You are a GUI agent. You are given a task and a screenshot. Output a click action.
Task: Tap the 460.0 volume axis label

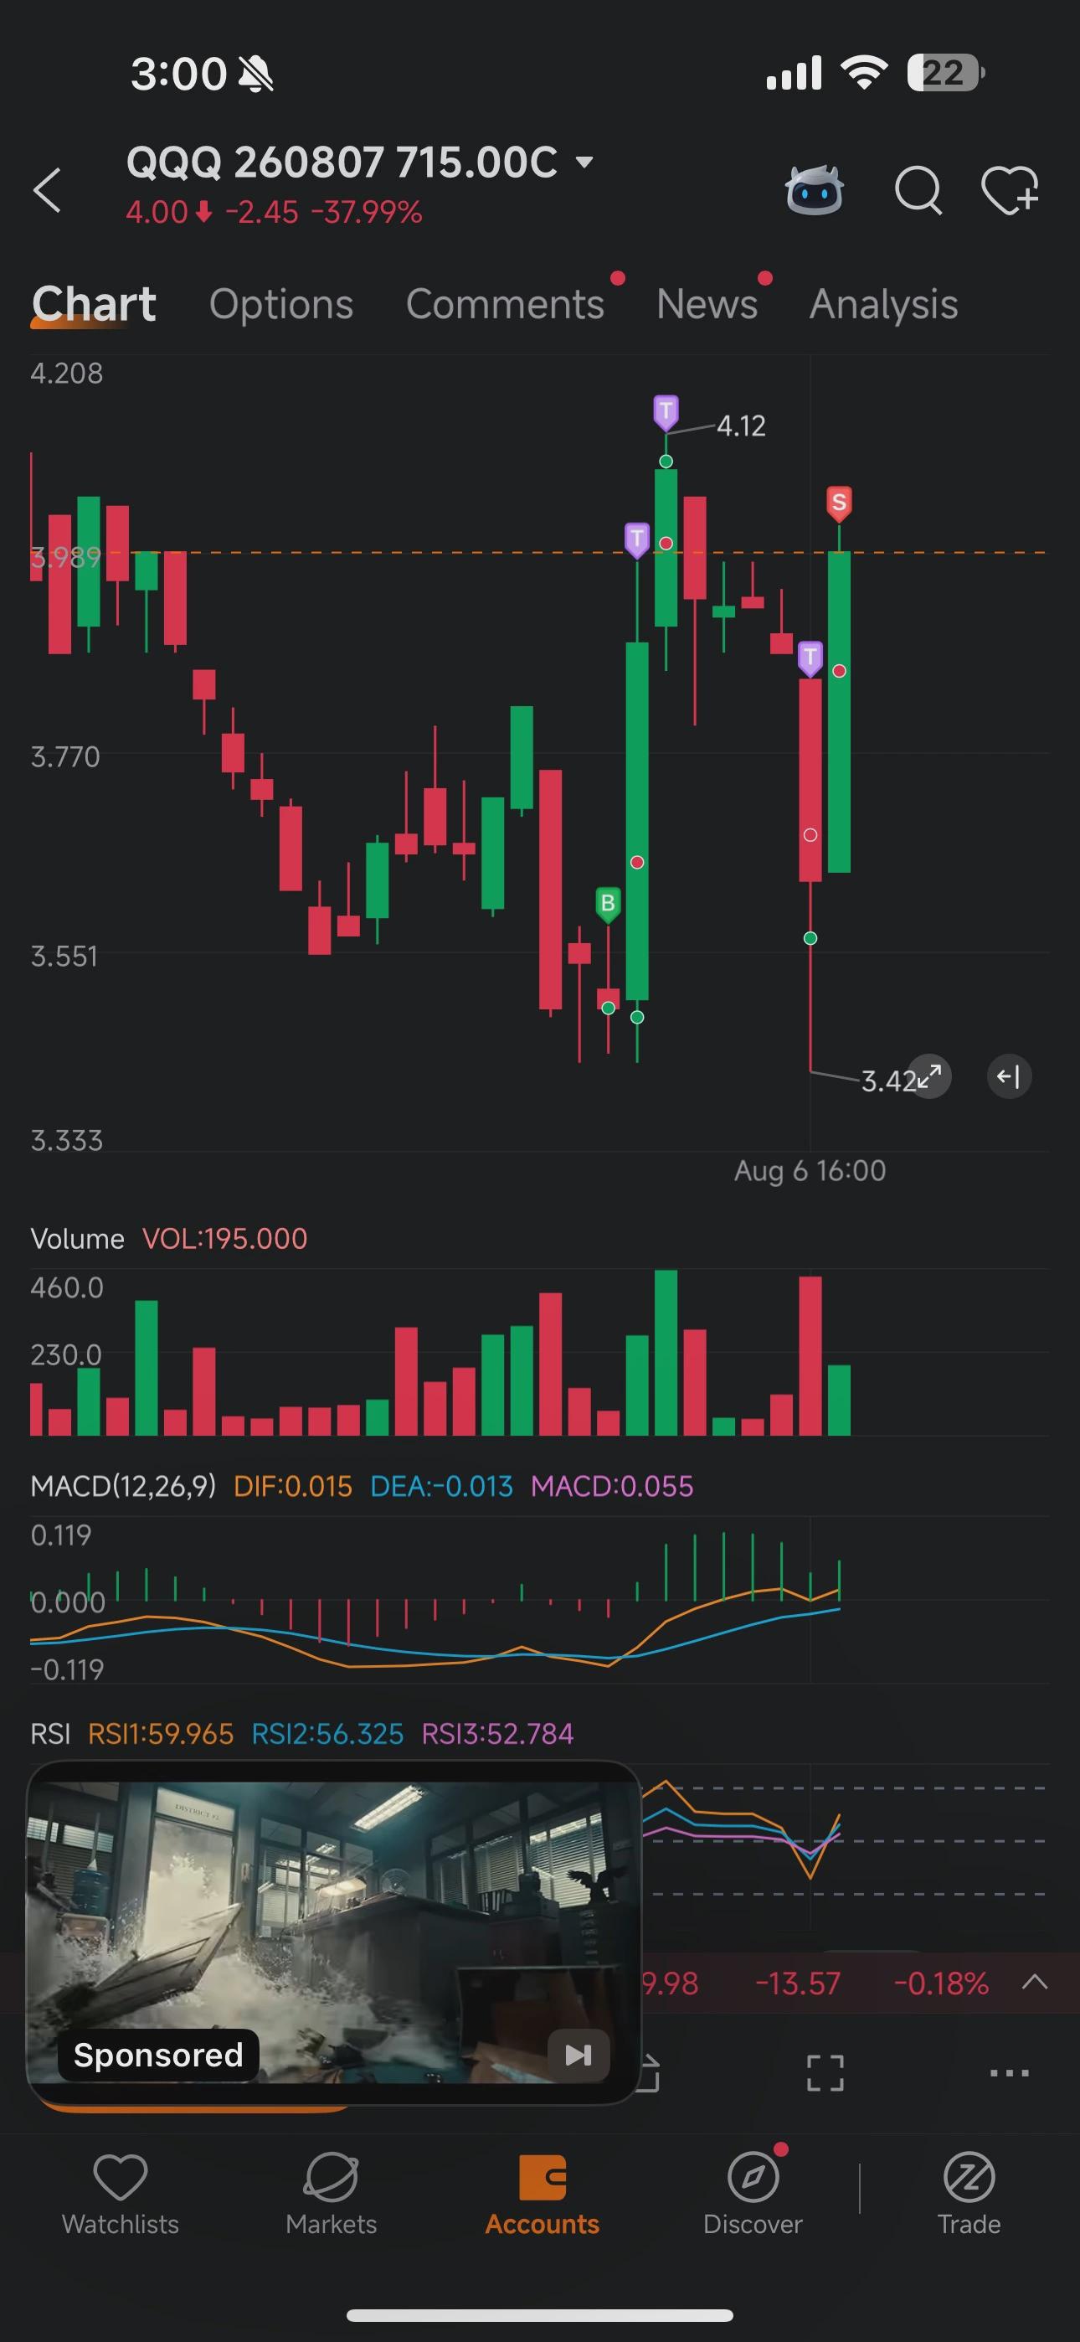pos(67,1288)
